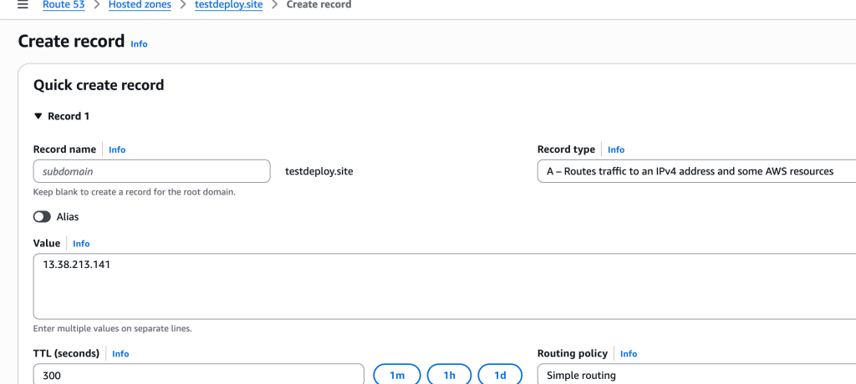This screenshot has width=856, height=384.
Task: Enable the Alias toggle
Action: tap(42, 216)
